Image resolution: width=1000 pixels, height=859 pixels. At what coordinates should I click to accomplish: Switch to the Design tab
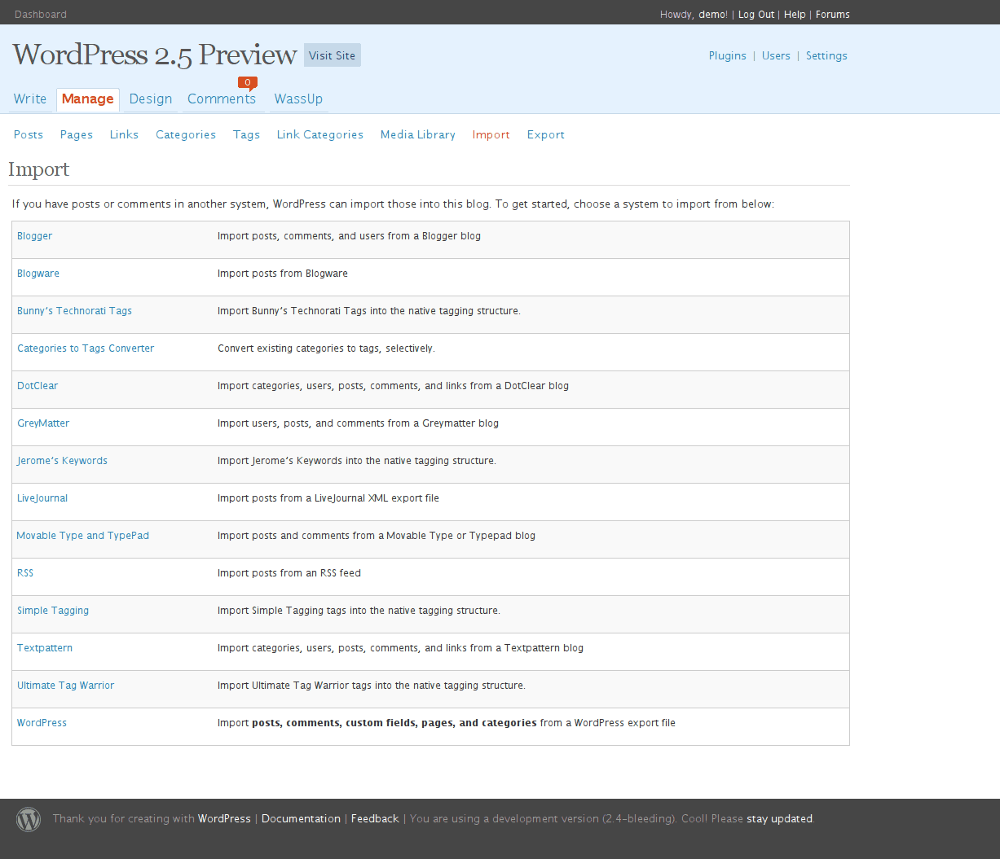pyautogui.click(x=151, y=99)
